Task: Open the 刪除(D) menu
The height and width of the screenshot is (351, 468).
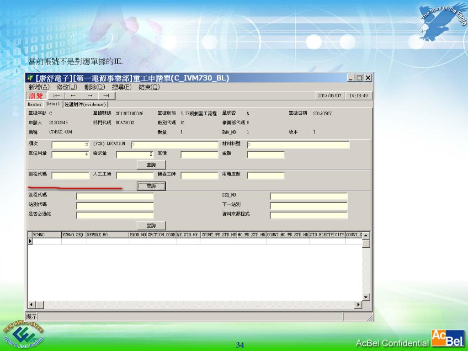Action: coord(95,87)
